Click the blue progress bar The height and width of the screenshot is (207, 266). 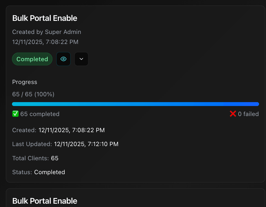[x=136, y=104]
